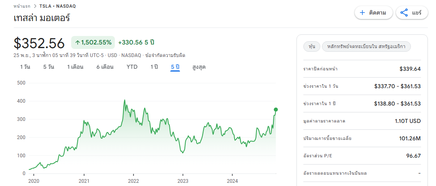Click the หุ้น tag chip
Viewport: 436px width, 186px height.
point(312,47)
